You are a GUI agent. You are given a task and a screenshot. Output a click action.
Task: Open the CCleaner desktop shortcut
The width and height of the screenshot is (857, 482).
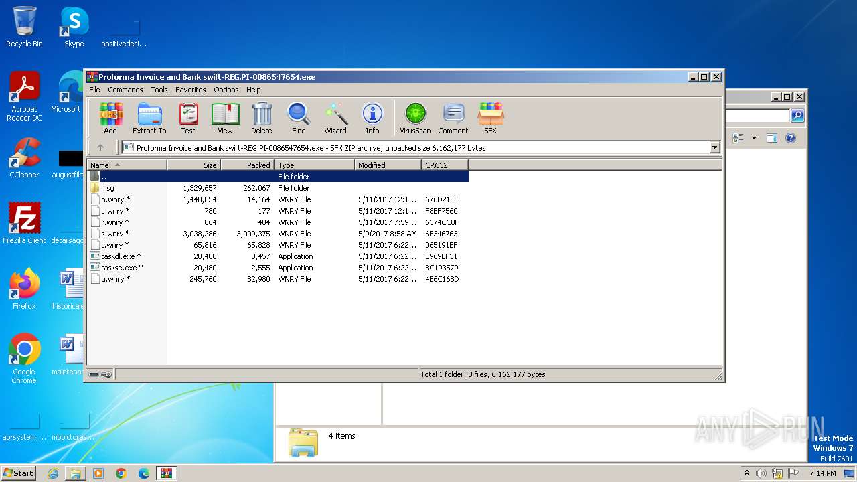24,158
